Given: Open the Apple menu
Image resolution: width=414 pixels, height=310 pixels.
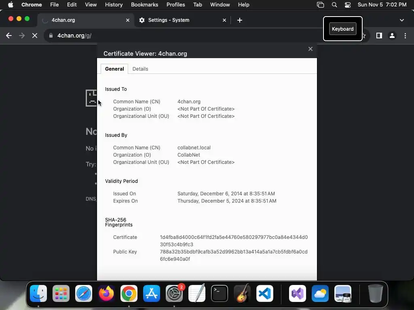Looking at the screenshot, I should [11, 5].
